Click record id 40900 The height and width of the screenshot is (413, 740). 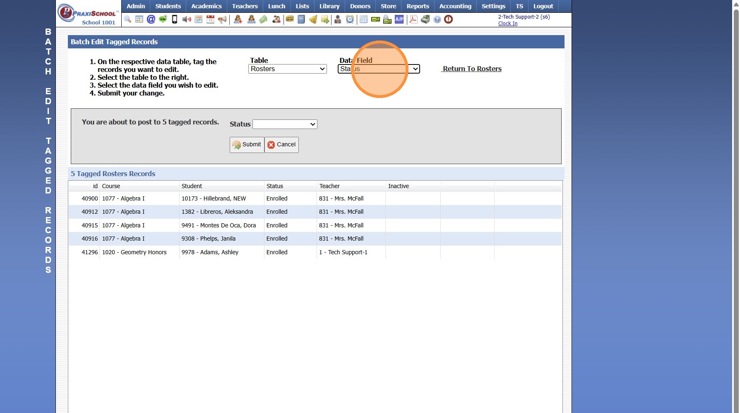90,198
